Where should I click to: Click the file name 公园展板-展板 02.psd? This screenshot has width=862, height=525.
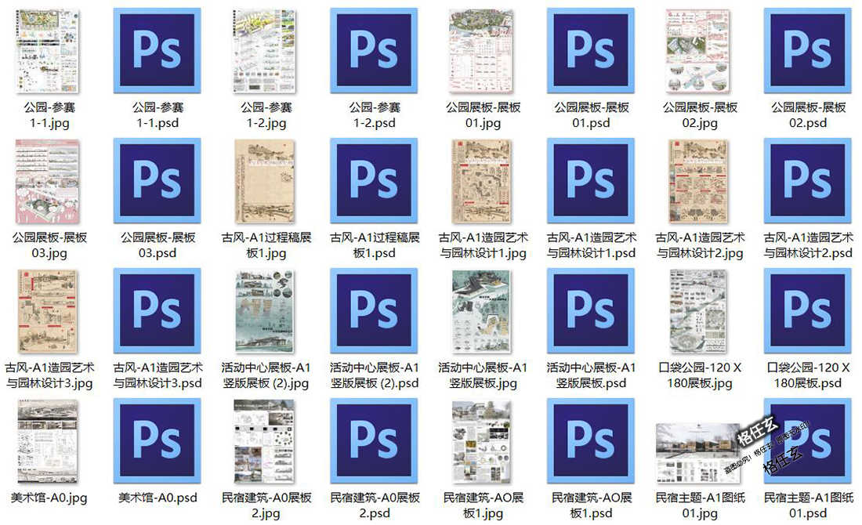pyautogui.click(x=808, y=115)
